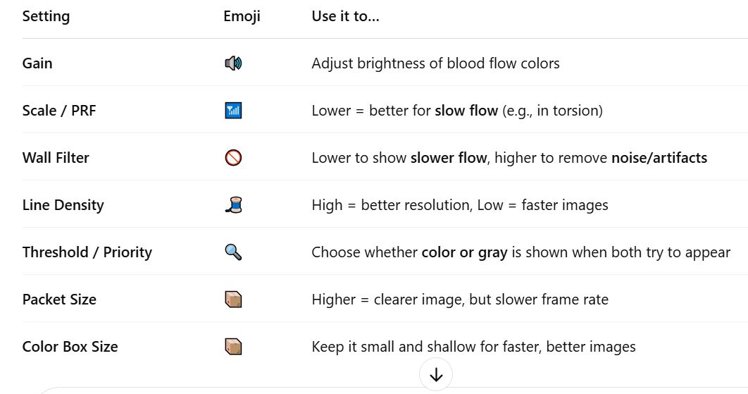748x394 pixels.
Task: Click the Emoji column header
Action: [x=242, y=16]
